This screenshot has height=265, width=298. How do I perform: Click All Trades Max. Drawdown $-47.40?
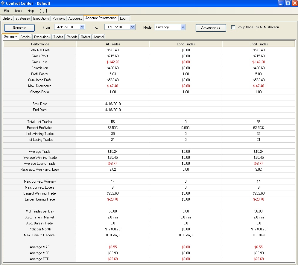[113, 86]
